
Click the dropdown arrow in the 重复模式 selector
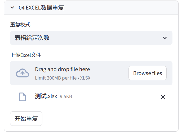coord(165,38)
